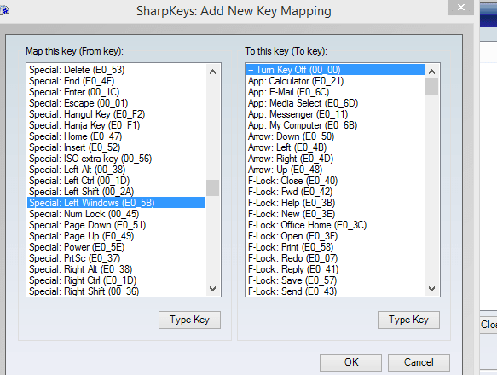
Task: Click the Cancel button
Action: click(x=419, y=362)
